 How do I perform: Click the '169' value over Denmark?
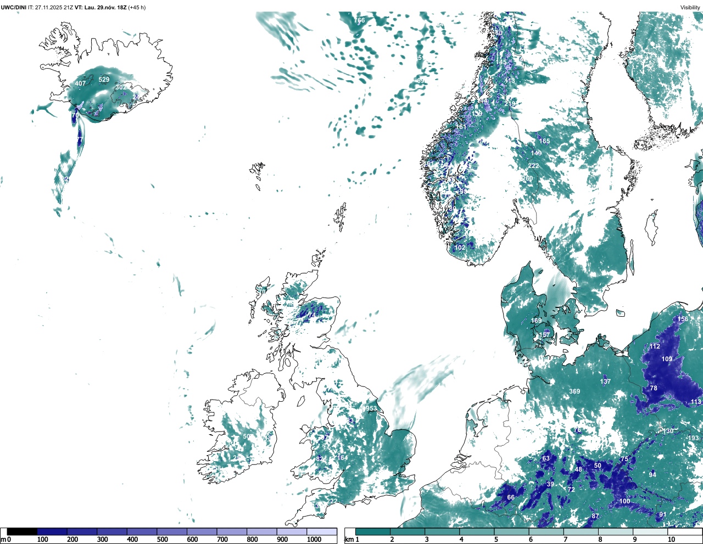point(536,321)
